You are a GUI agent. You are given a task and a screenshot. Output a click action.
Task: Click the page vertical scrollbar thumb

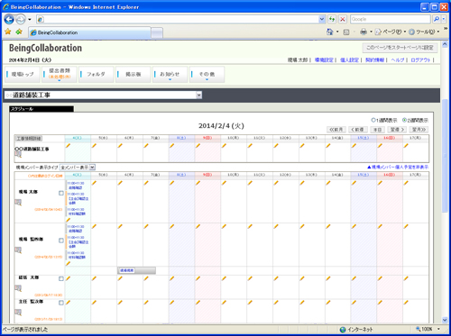445,155
